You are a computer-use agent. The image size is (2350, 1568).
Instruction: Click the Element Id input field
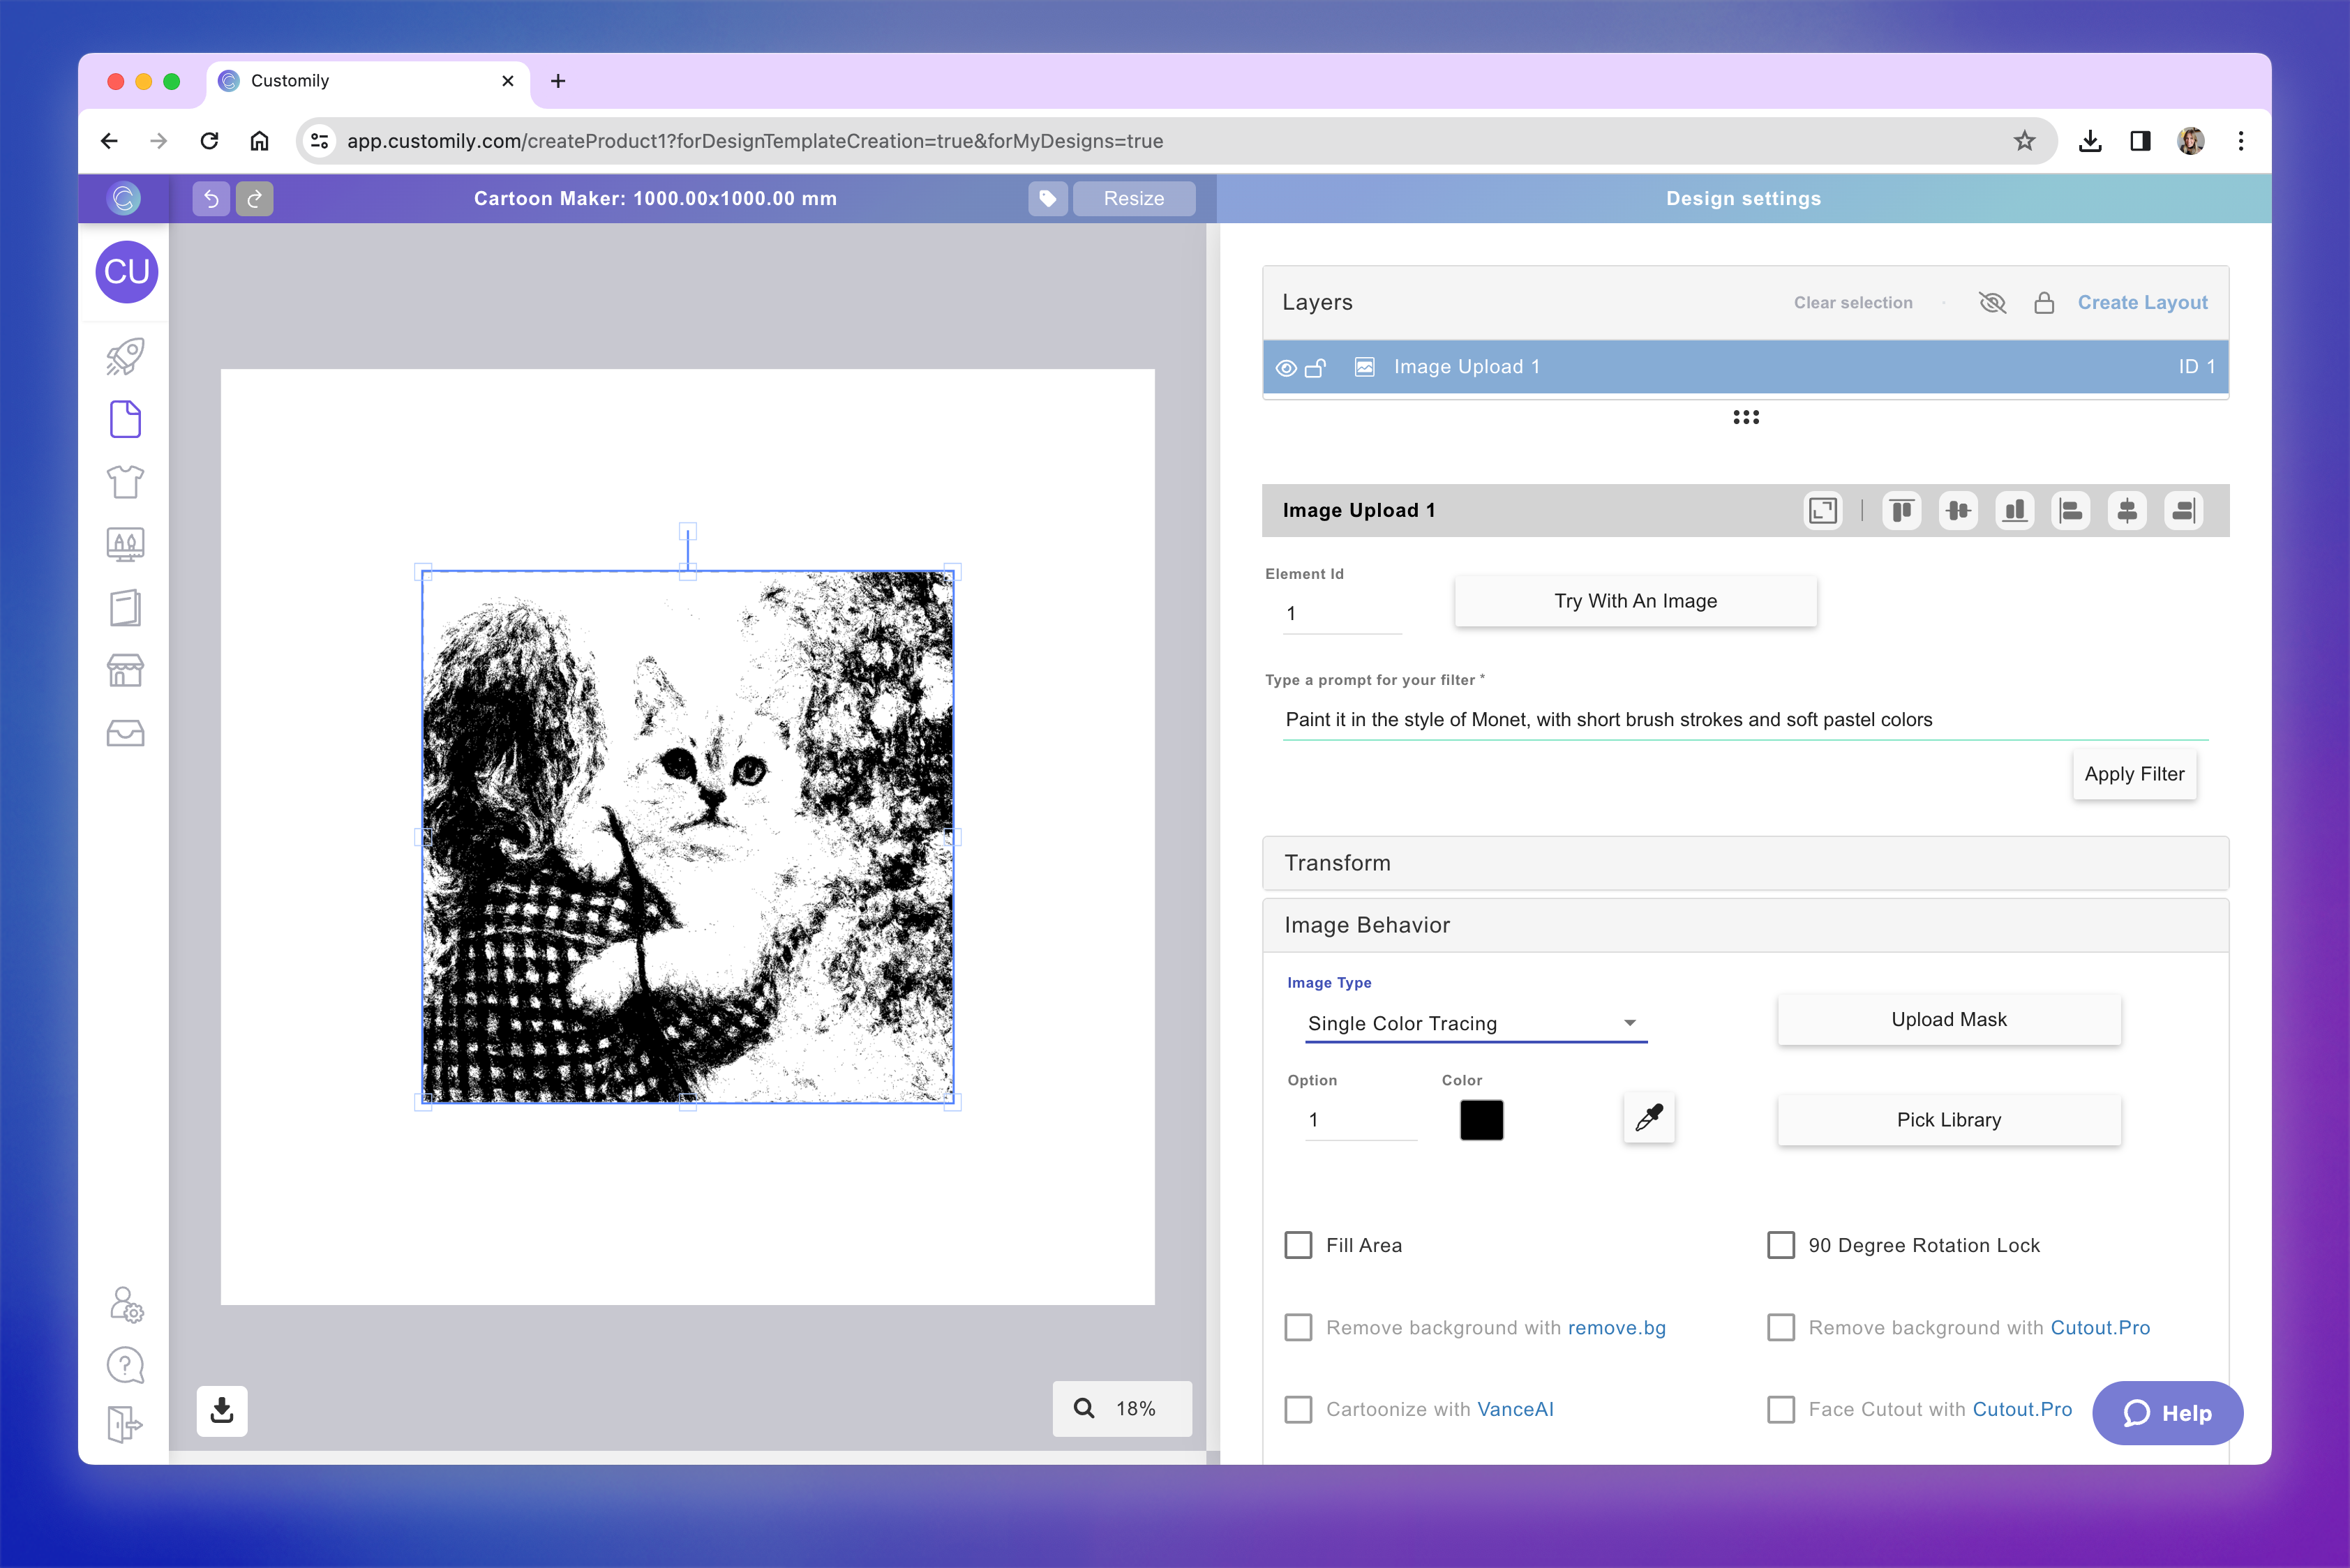pyautogui.click(x=1342, y=613)
